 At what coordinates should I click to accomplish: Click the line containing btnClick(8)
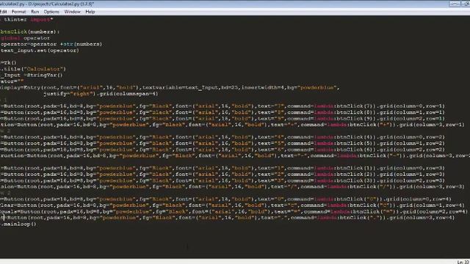(223, 112)
